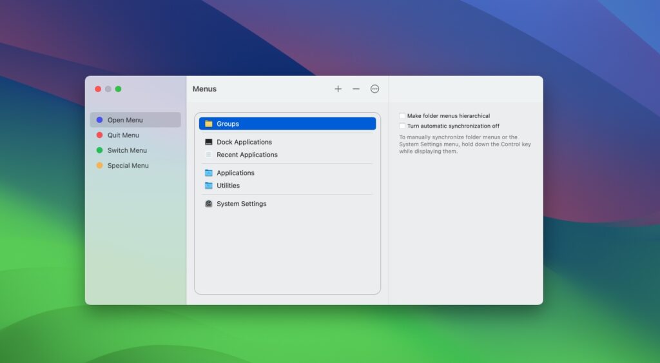Image resolution: width=660 pixels, height=363 pixels.
Task: Select the Groups row in the list
Action: 287,124
